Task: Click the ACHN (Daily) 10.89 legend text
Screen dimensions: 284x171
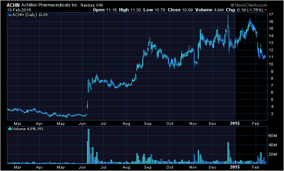Action: tap(30, 15)
